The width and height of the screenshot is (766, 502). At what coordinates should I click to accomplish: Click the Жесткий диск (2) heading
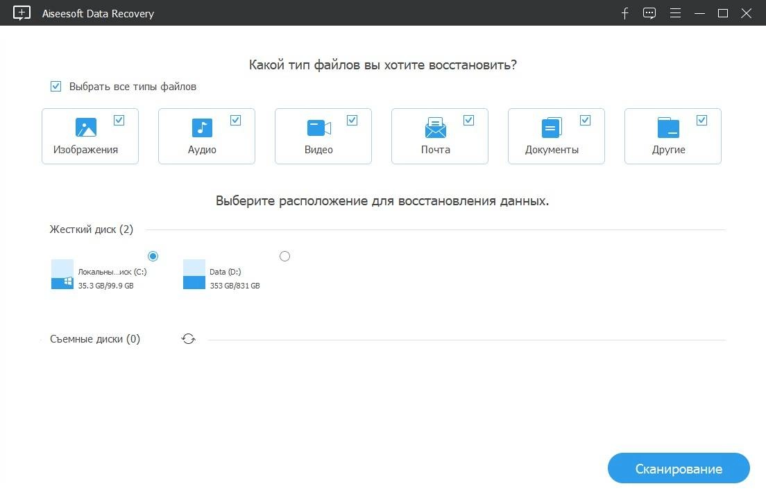pos(92,230)
